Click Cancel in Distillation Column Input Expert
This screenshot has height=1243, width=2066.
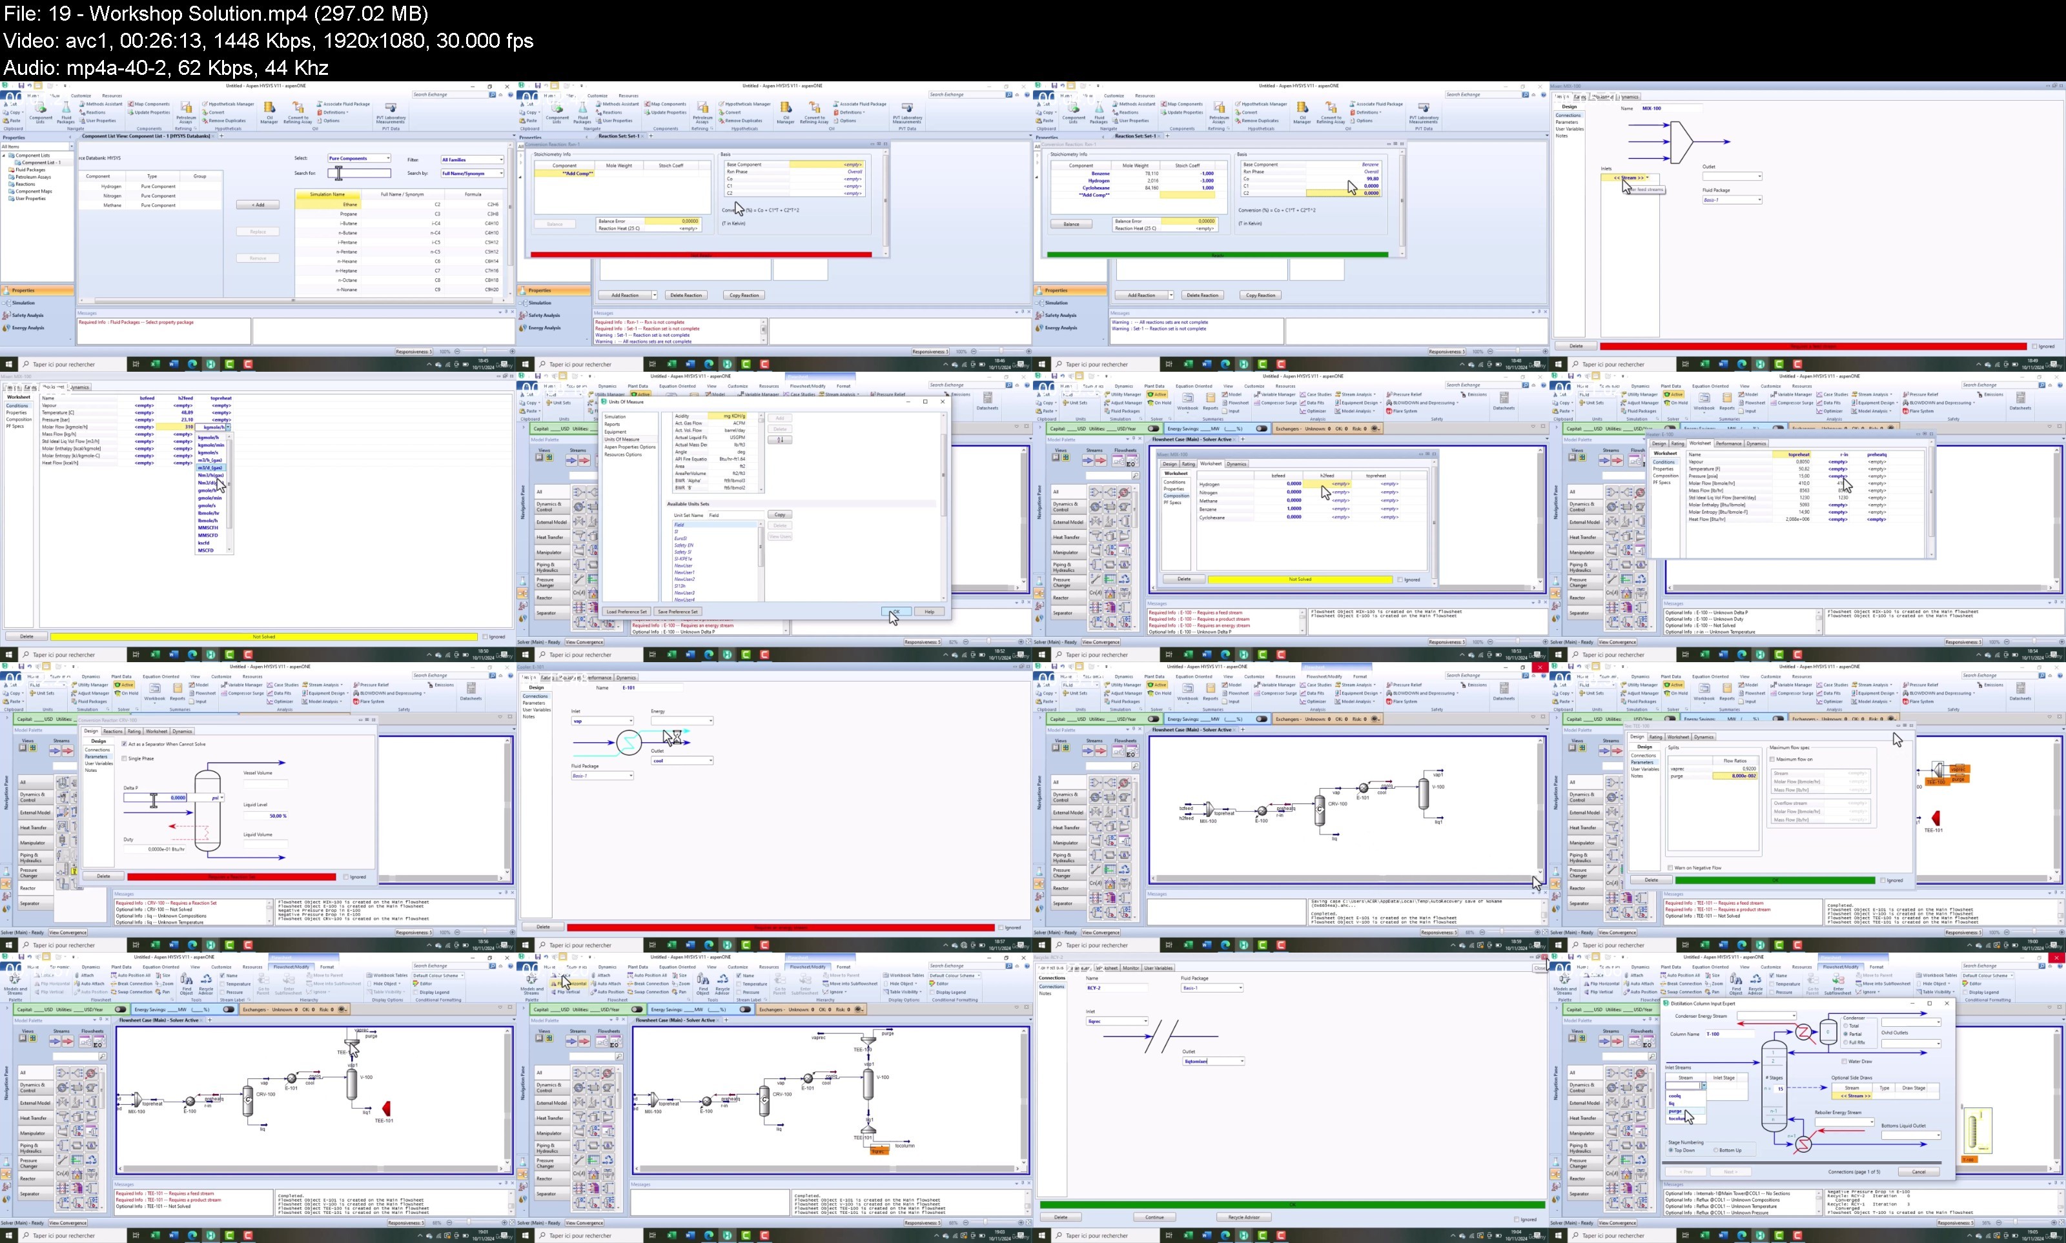tap(1919, 1171)
